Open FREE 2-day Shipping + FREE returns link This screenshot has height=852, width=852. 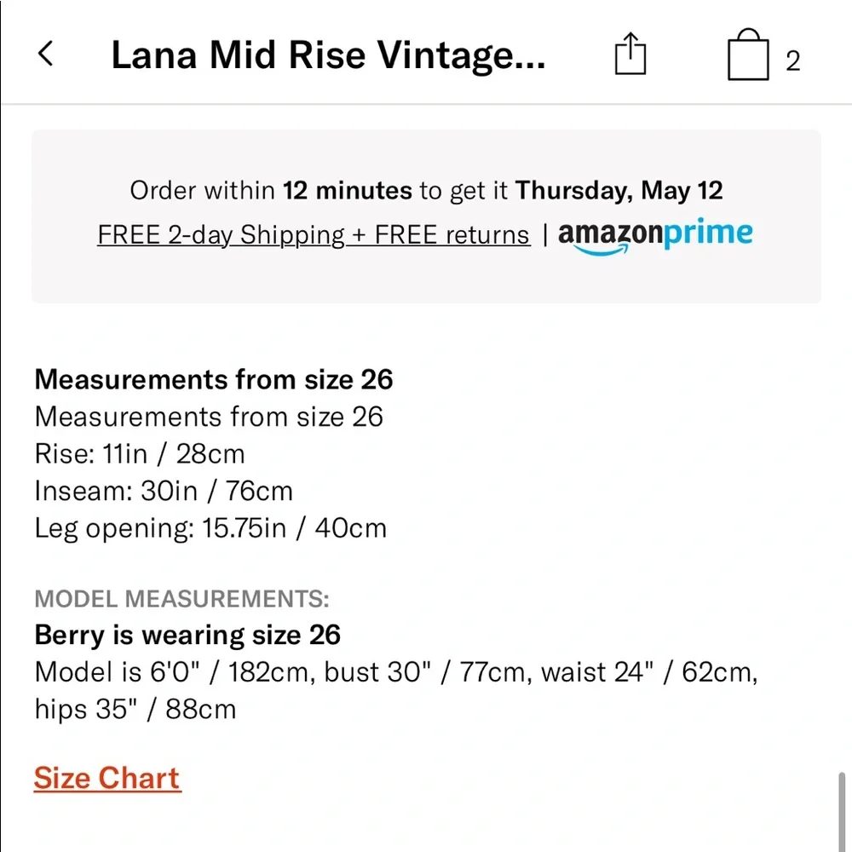(x=314, y=234)
